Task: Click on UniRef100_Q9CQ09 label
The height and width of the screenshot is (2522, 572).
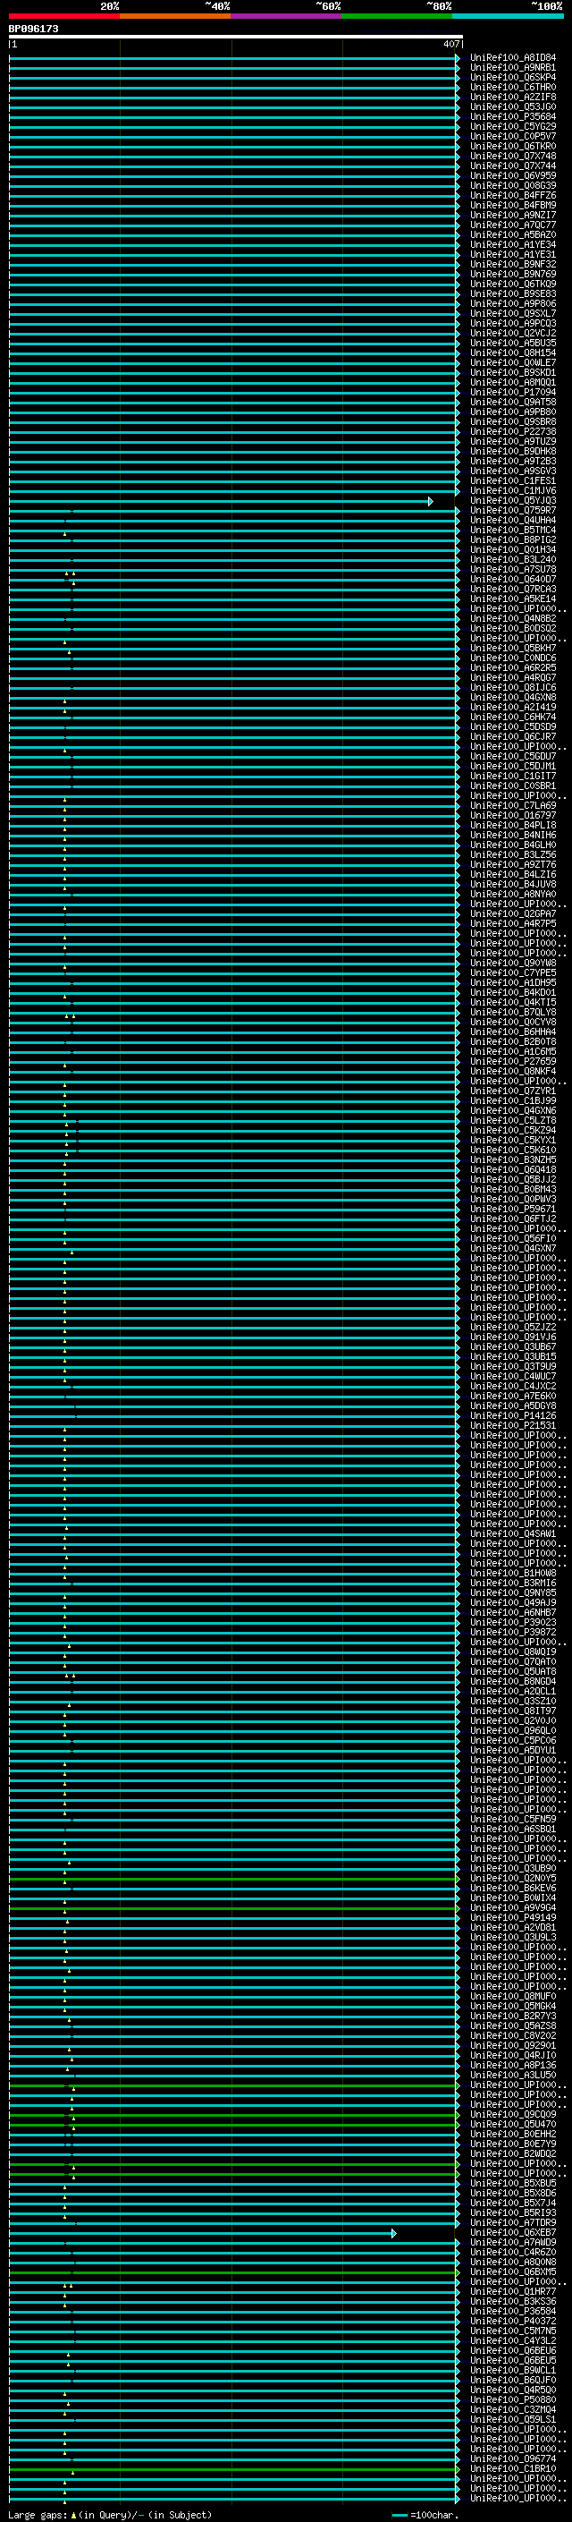Action: 513,2114
